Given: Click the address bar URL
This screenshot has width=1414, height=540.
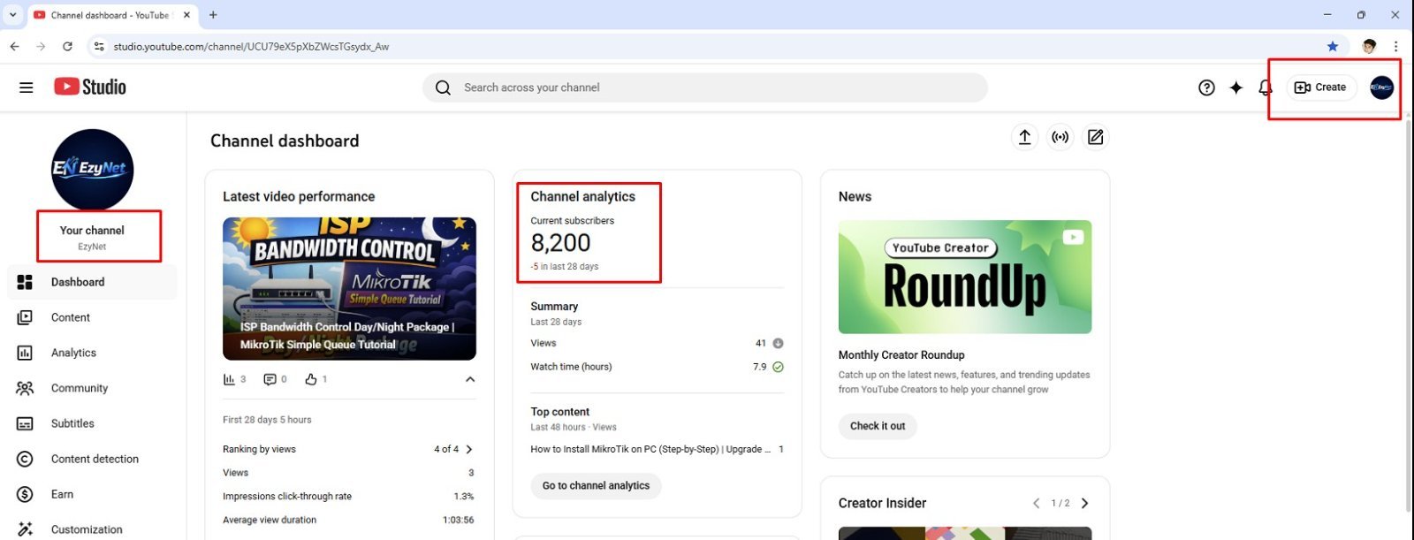Looking at the screenshot, I should [251, 46].
